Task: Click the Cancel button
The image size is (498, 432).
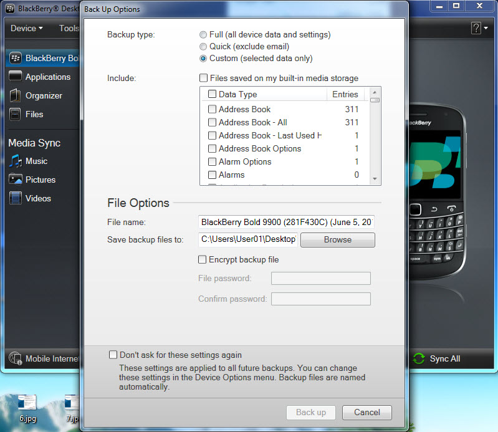Action: (367, 412)
